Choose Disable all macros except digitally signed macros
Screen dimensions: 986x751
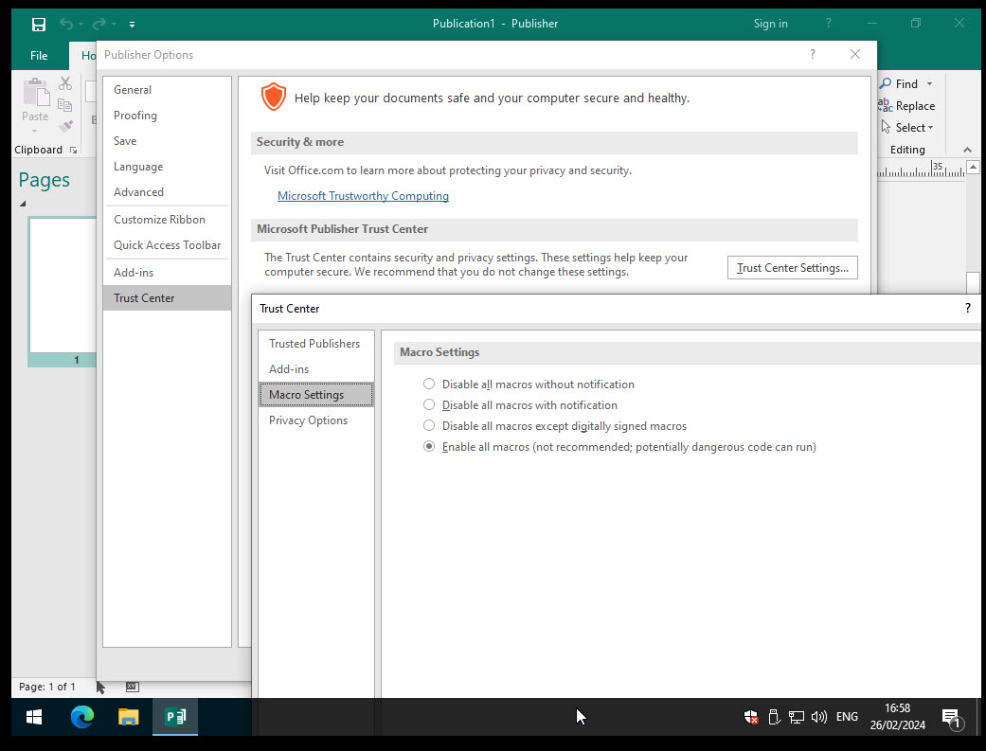pyautogui.click(x=429, y=425)
